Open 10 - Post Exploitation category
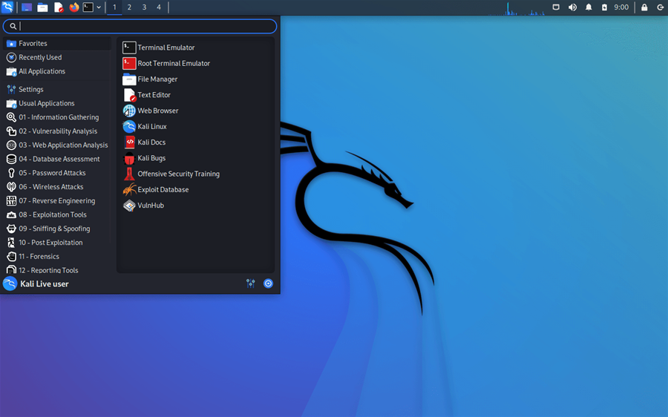The height and width of the screenshot is (417, 668). pos(57,243)
